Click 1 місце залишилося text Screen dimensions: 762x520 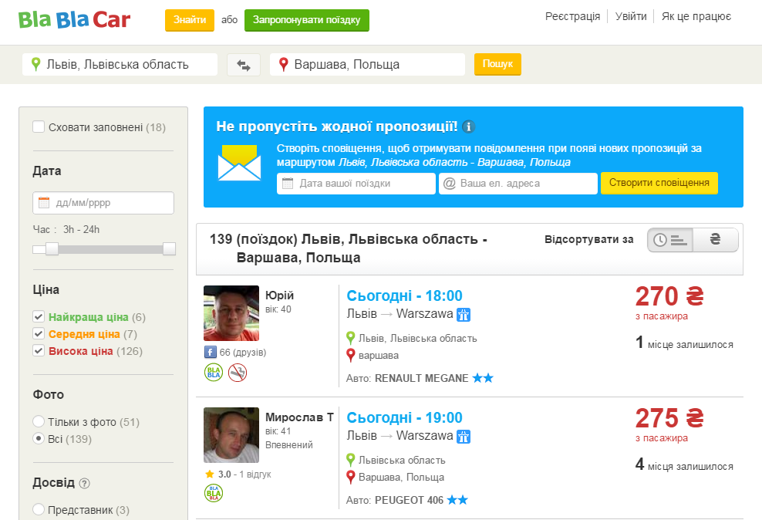point(684,343)
